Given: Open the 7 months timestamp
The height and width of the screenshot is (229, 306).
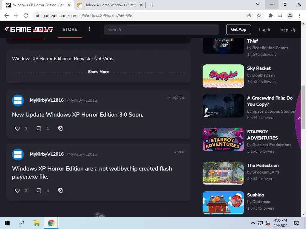Looking at the screenshot, I should click(176, 97).
